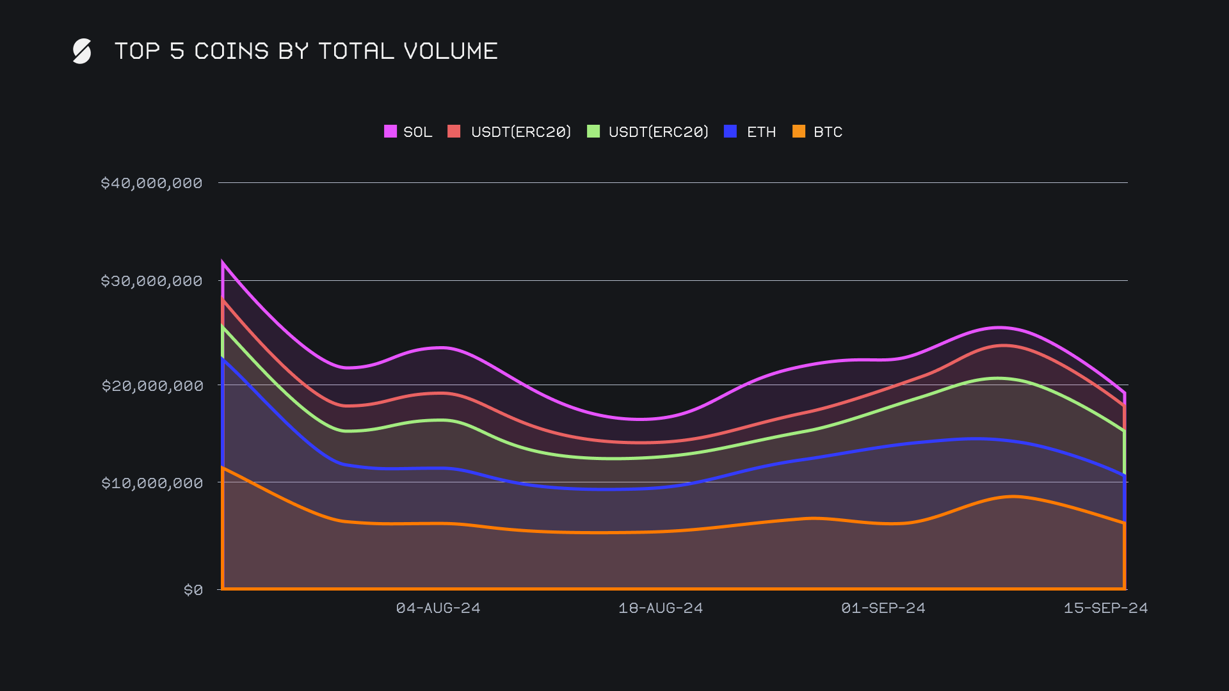Click the logo icon beside the title
1229x691 pixels.
point(82,51)
